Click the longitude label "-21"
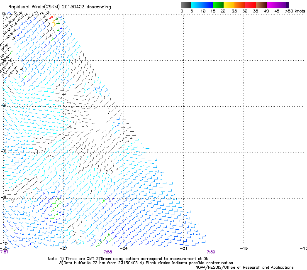Image resolution: width=307 pixels, height=270 pixels. [x=183, y=248]
